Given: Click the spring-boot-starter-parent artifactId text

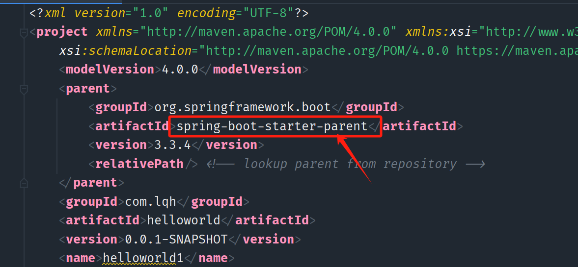Looking at the screenshot, I should (x=272, y=126).
